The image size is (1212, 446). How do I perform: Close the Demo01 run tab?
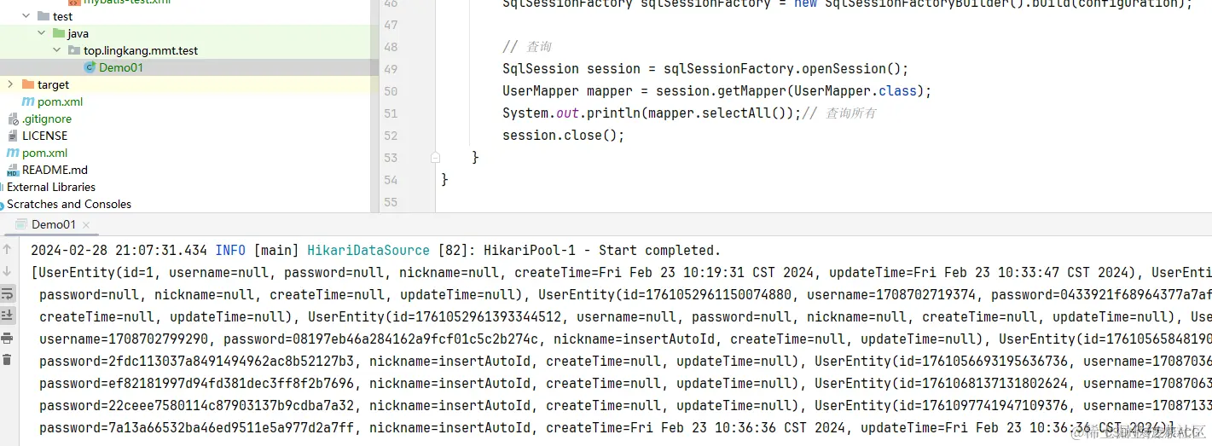pyautogui.click(x=86, y=225)
